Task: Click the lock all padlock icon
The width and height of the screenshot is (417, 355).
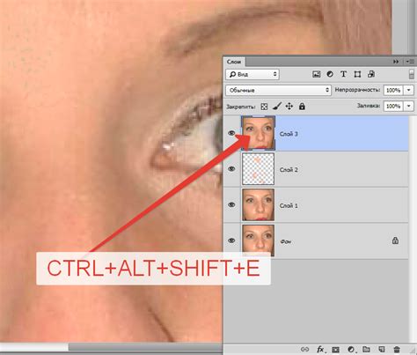Action: click(x=302, y=107)
